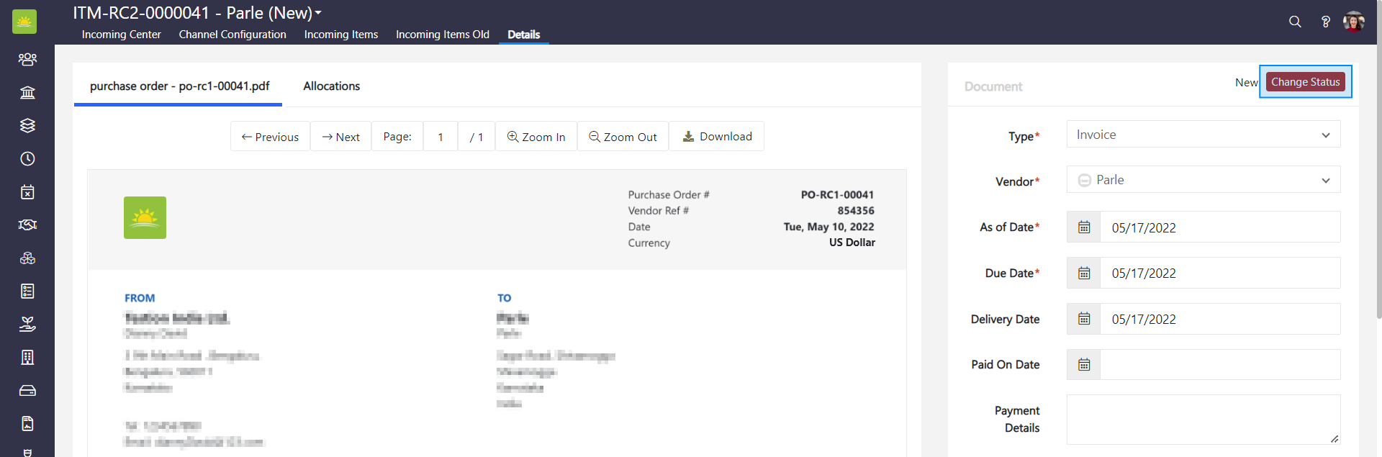
Task: Click the people group icon in sidebar
Action: [27, 59]
